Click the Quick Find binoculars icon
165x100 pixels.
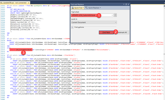[72, 8]
